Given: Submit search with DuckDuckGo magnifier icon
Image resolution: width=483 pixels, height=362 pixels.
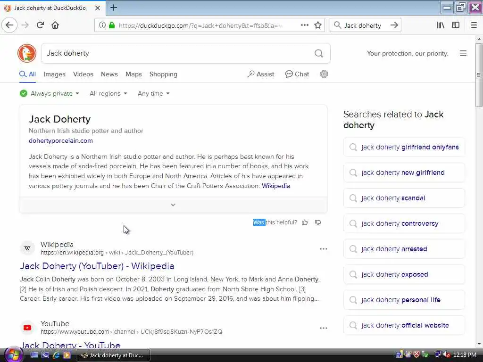Looking at the screenshot, I should (319, 54).
